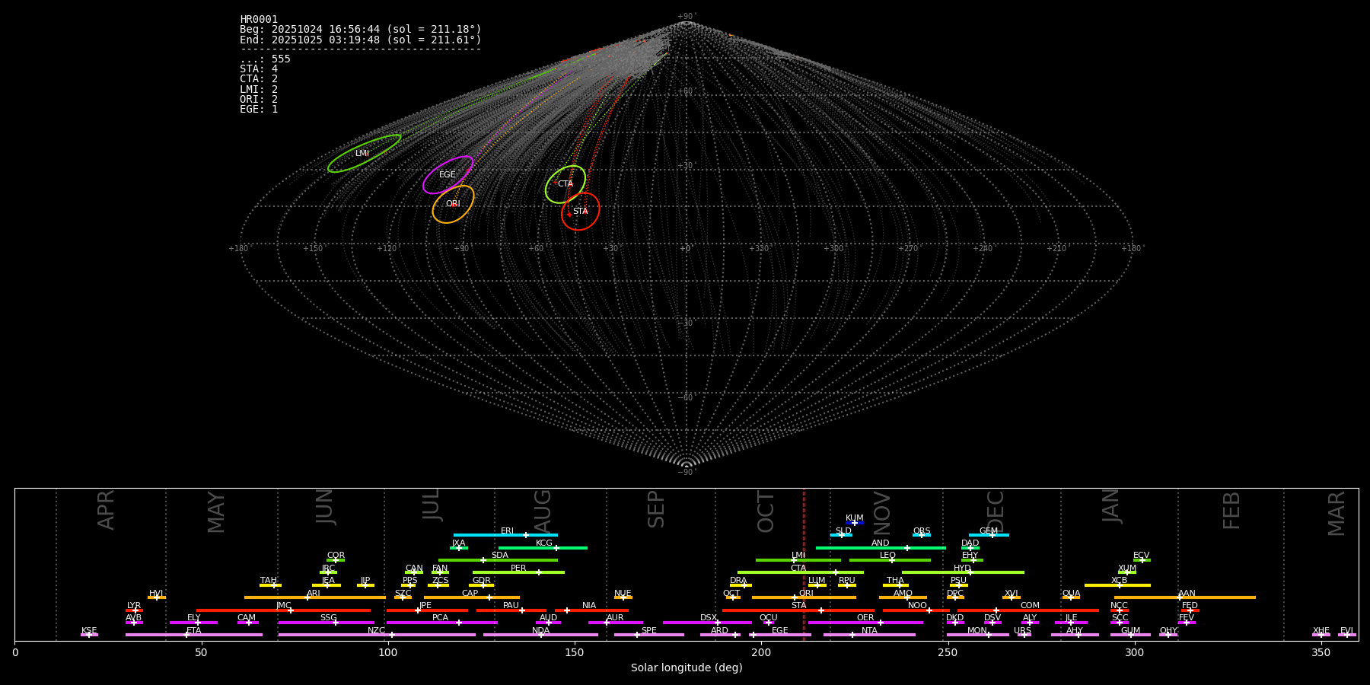Click the LYR shower label in the timeline
This screenshot has width=1370, height=685.
pyautogui.click(x=134, y=606)
